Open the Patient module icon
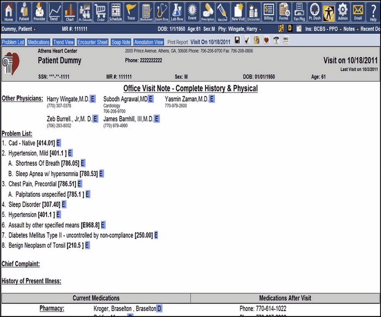The width and height of the screenshot is (381, 317). (x=24, y=11)
